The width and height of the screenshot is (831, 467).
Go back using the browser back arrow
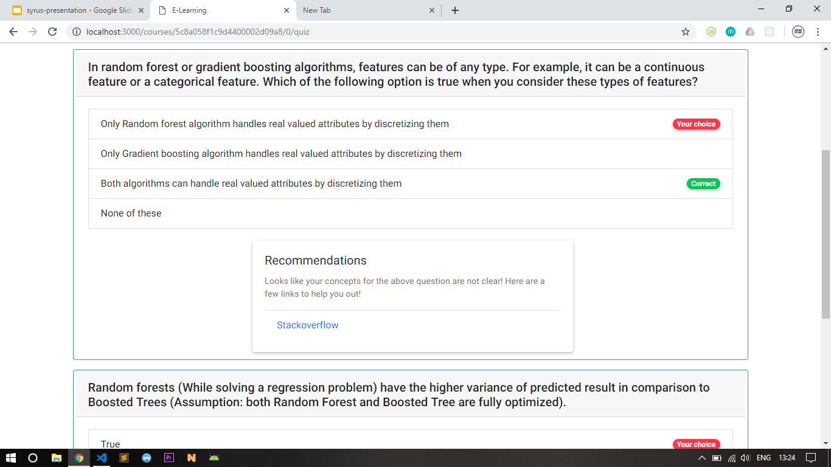(14, 32)
